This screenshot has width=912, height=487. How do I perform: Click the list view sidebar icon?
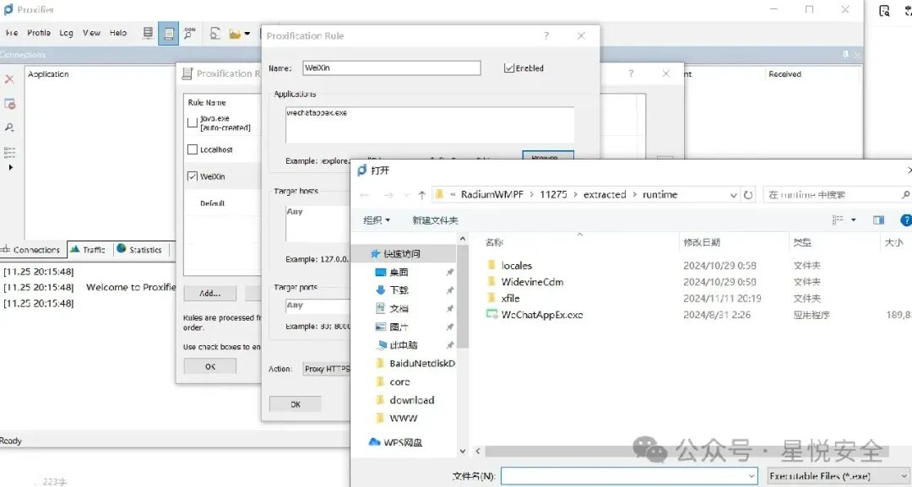(x=9, y=153)
